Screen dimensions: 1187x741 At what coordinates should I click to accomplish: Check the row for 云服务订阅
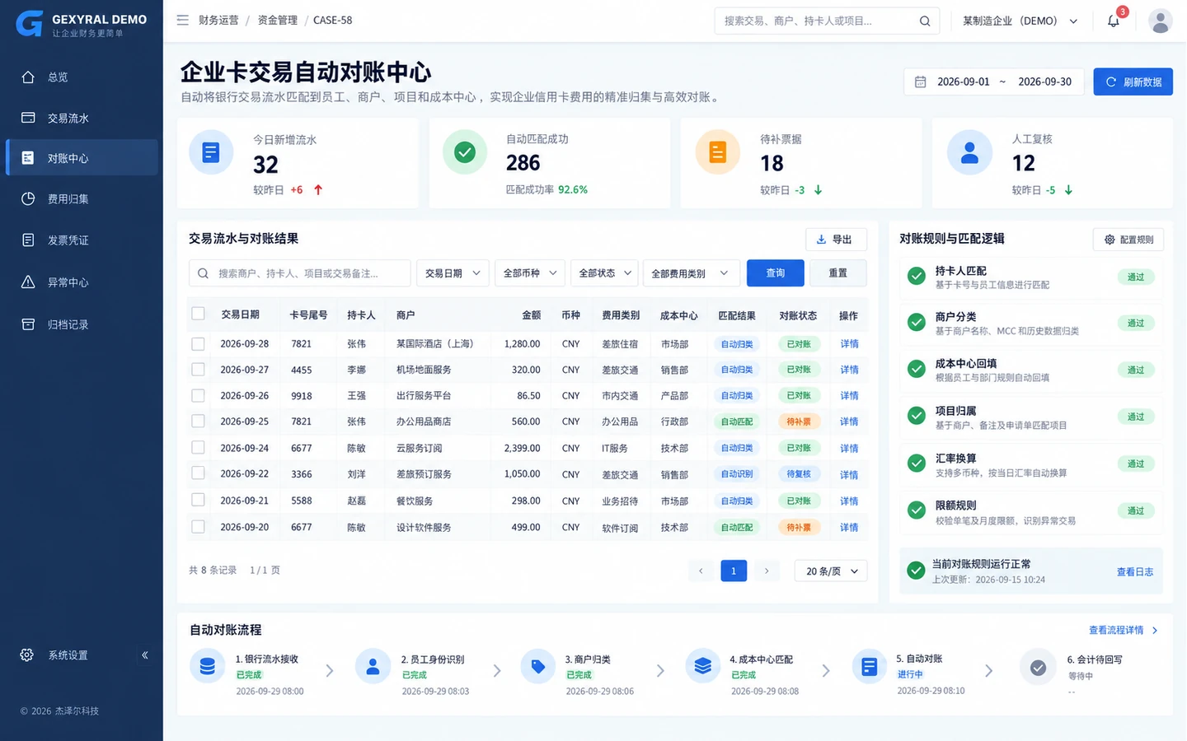click(198, 448)
